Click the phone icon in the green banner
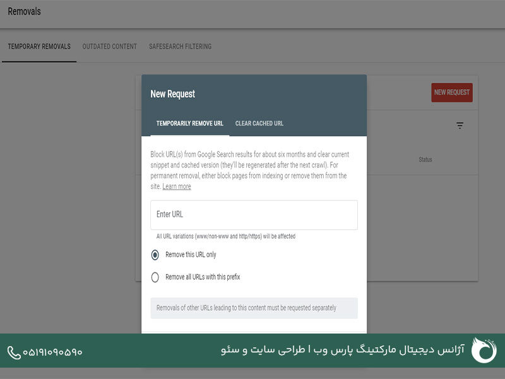Screen dimensions: 505x379 pyautogui.click(x=14, y=352)
